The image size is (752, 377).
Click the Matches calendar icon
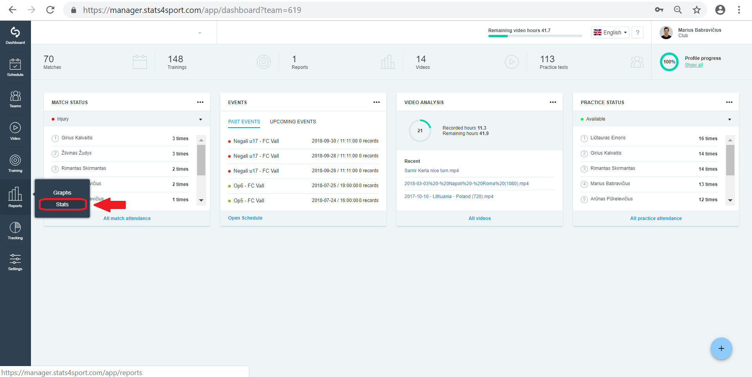[x=140, y=62]
